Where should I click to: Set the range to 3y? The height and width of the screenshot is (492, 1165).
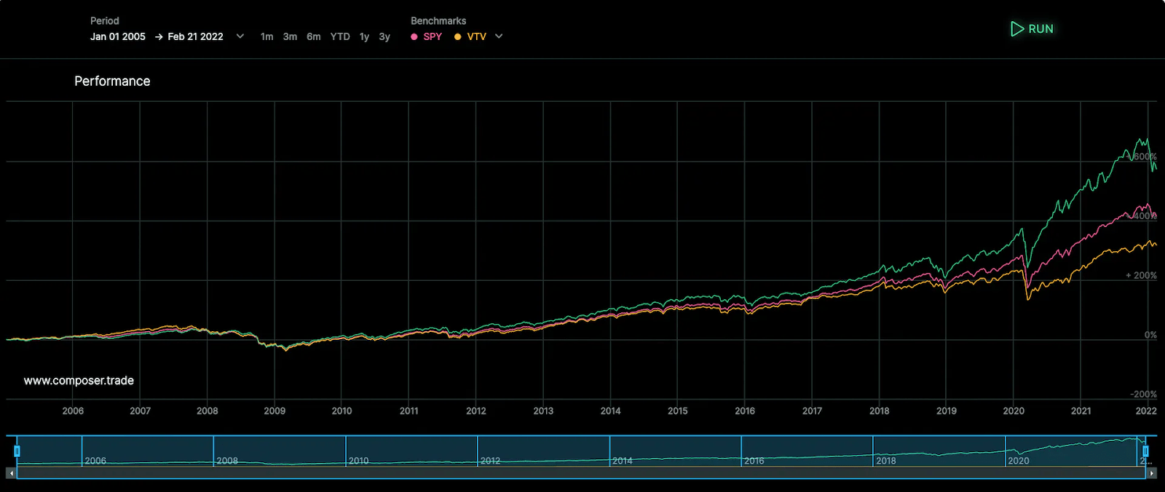384,37
